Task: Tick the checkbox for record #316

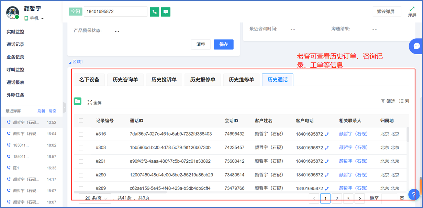Action: (x=81, y=134)
